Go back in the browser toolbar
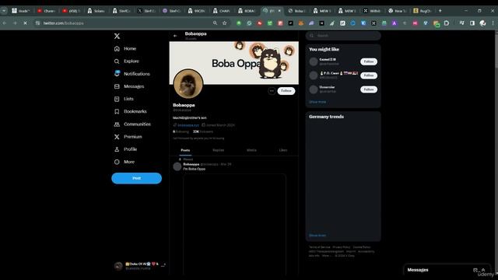Image resolution: width=498 pixels, height=280 pixels. (x=5, y=23)
